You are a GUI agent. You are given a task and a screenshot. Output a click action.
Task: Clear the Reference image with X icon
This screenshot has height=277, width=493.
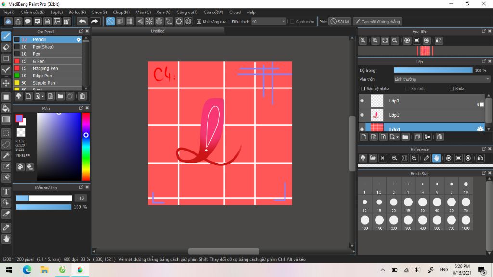(x=382, y=158)
